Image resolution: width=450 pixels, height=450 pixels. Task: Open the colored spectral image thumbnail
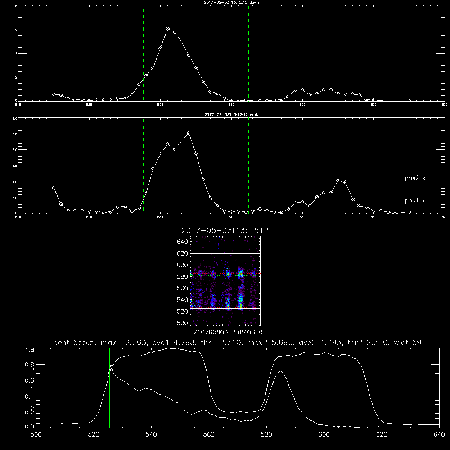(x=225, y=281)
